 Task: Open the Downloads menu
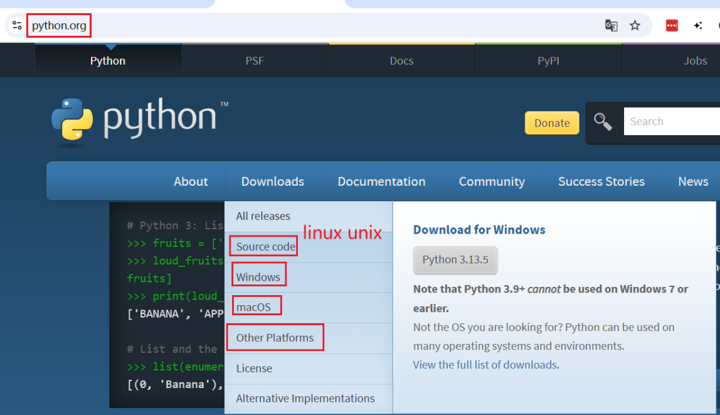pos(273,181)
